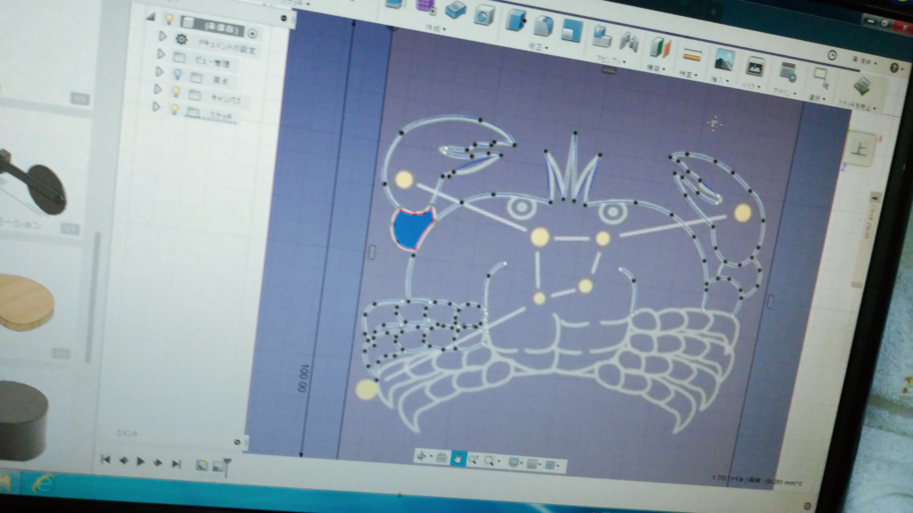Click the Insert image icon
This screenshot has width=913, height=513.
(x=724, y=60)
